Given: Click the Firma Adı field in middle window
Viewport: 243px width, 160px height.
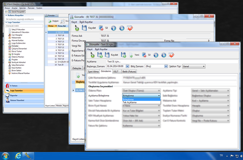Looking at the screenshot, I should (x=155, y=36).
